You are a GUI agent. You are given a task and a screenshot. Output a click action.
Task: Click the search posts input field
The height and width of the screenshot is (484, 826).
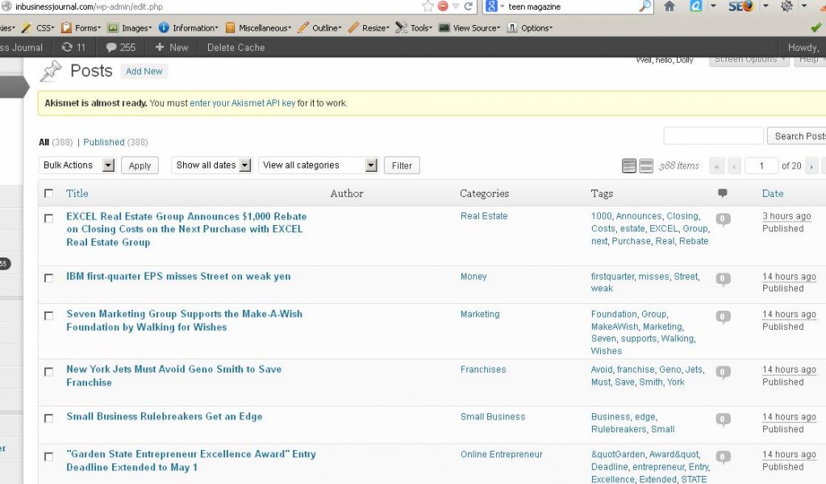(713, 136)
